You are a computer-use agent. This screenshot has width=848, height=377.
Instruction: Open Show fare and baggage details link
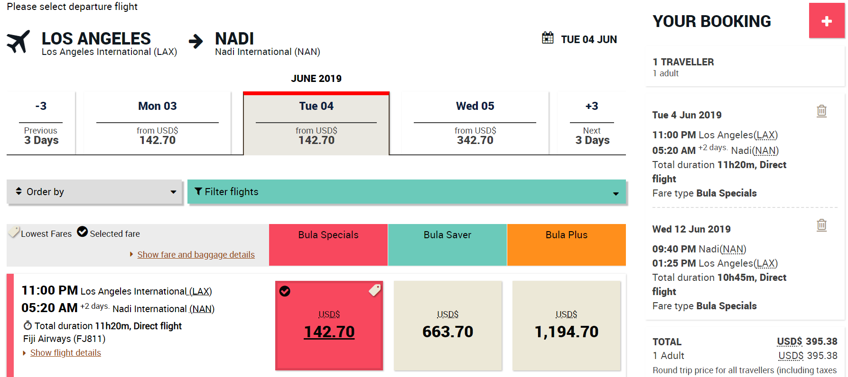(196, 255)
